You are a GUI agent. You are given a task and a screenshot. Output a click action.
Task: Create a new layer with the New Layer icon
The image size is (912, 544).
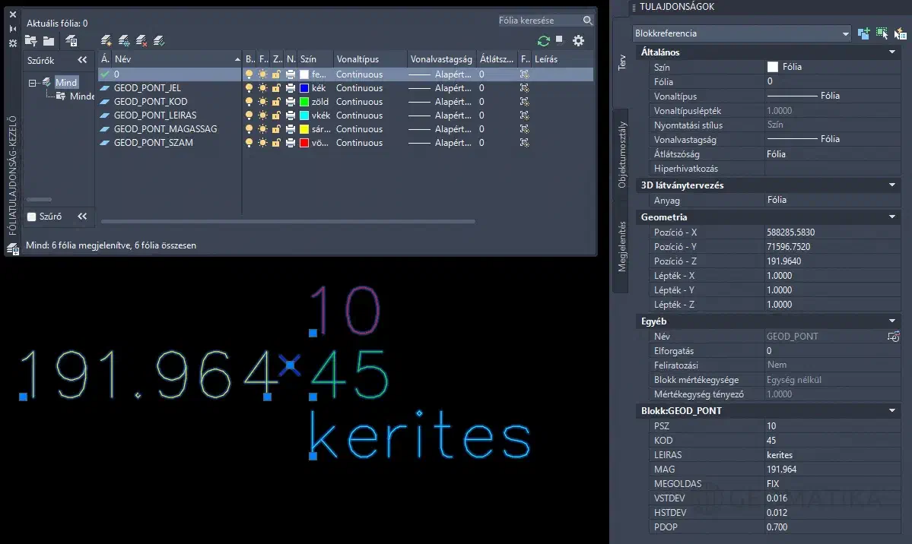(106, 41)
